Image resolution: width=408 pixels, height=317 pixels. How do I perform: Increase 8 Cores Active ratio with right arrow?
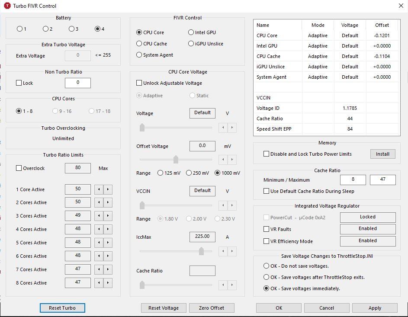pyautogui.click(x=108, y=283)
